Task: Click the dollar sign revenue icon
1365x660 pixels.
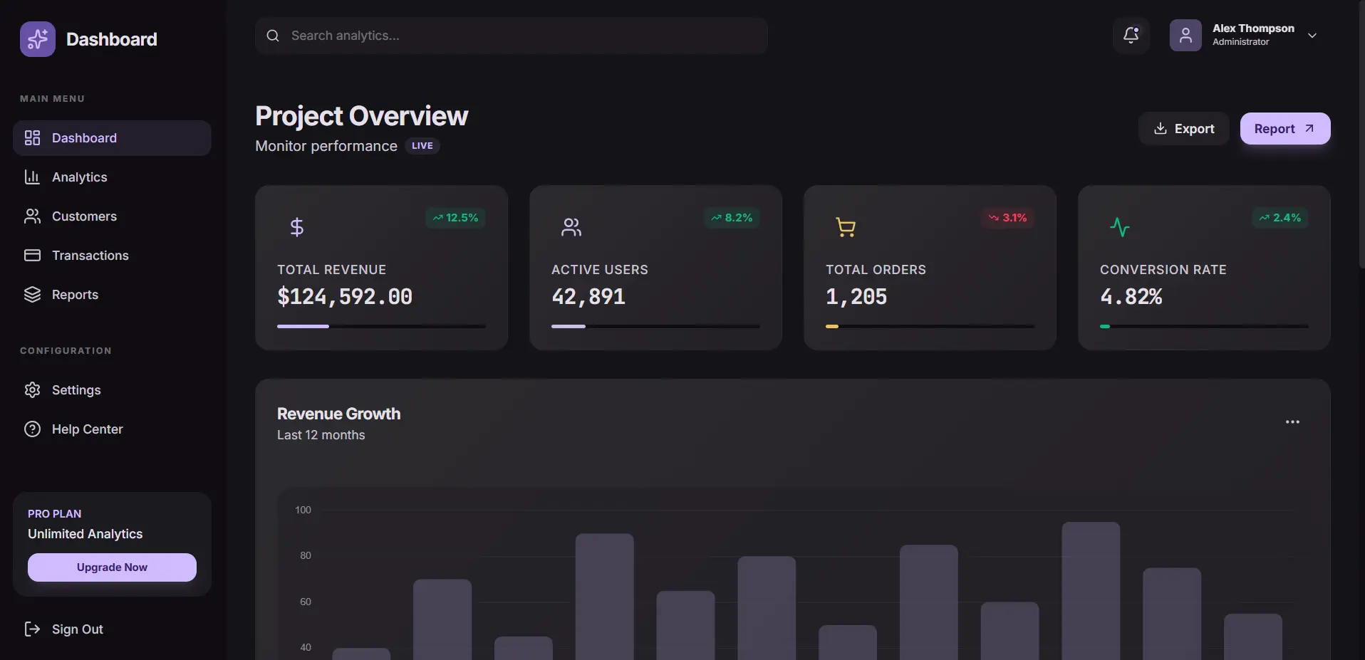Action: (x=297, y=227)
